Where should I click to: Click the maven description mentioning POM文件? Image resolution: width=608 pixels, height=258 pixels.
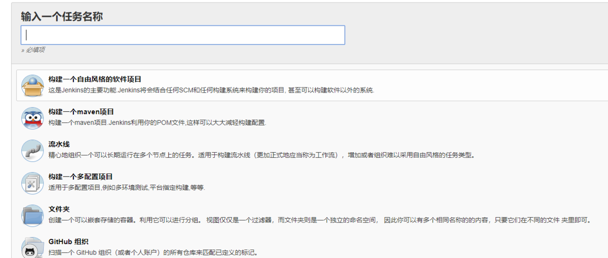157,123
